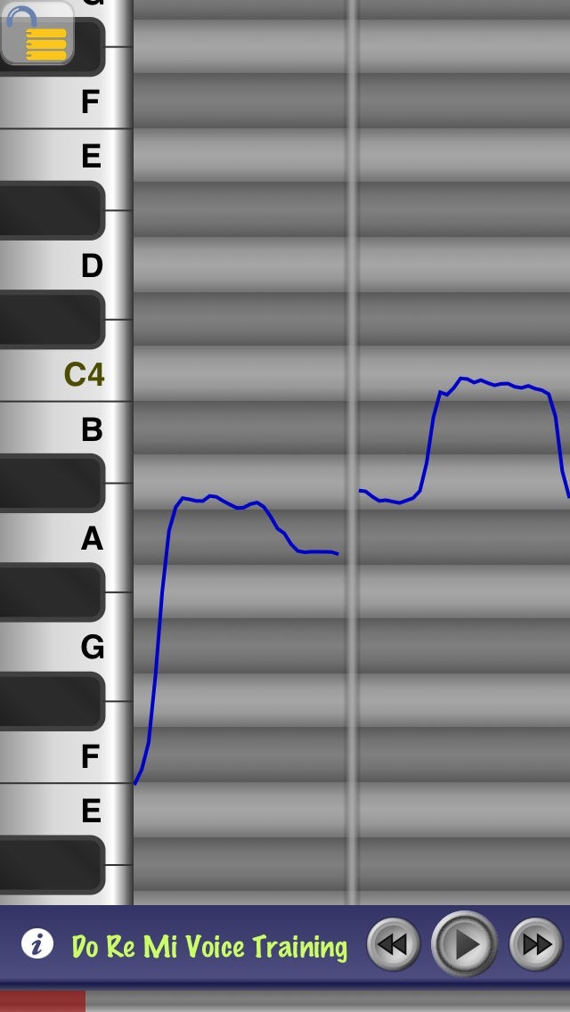Image resolution: width=570 pixels, height=1012 pixels.
Task: Tap the black key between C4 and D
Action: coord(52,320)
